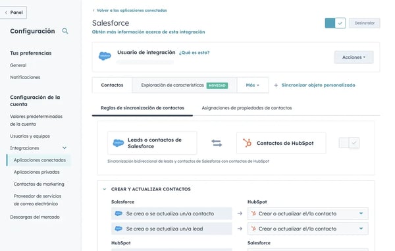
Task: Open the HubSpot action dropdown for the contacto row
Action: pyautogui.click(x=307, y=213)
